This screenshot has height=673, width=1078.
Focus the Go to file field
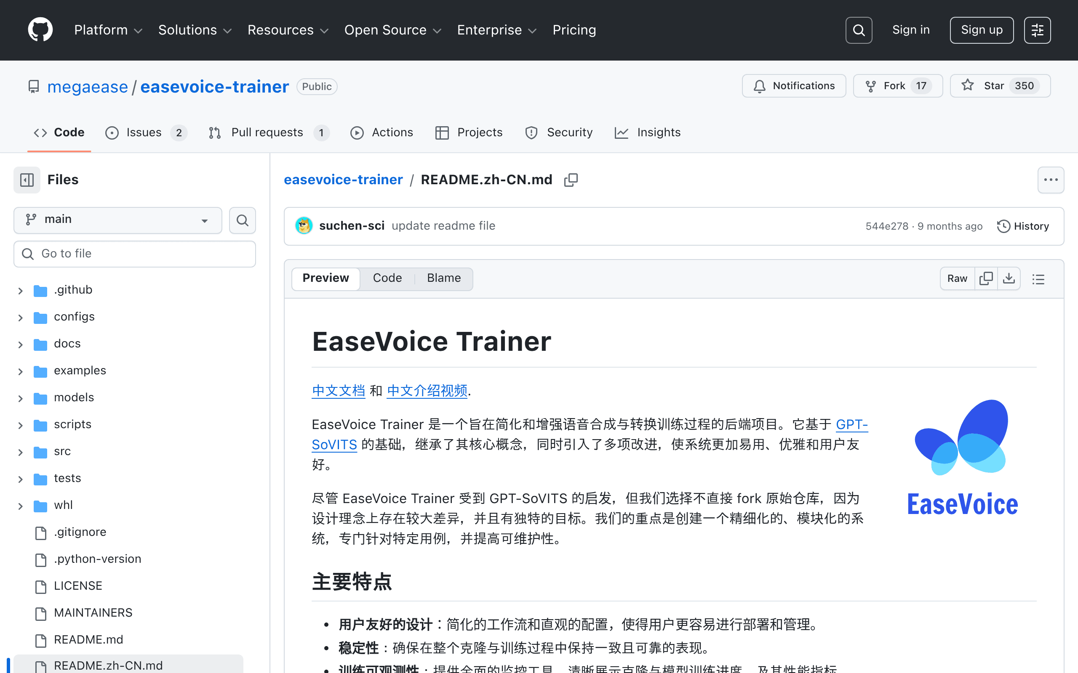click(134, 254)
